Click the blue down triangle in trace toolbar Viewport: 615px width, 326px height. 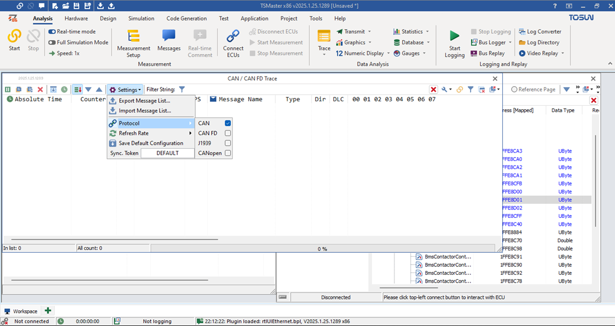click(x=88, y=90)
